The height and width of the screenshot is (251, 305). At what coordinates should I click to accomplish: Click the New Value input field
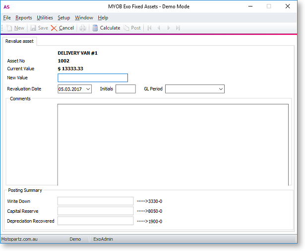click(93, 78)
